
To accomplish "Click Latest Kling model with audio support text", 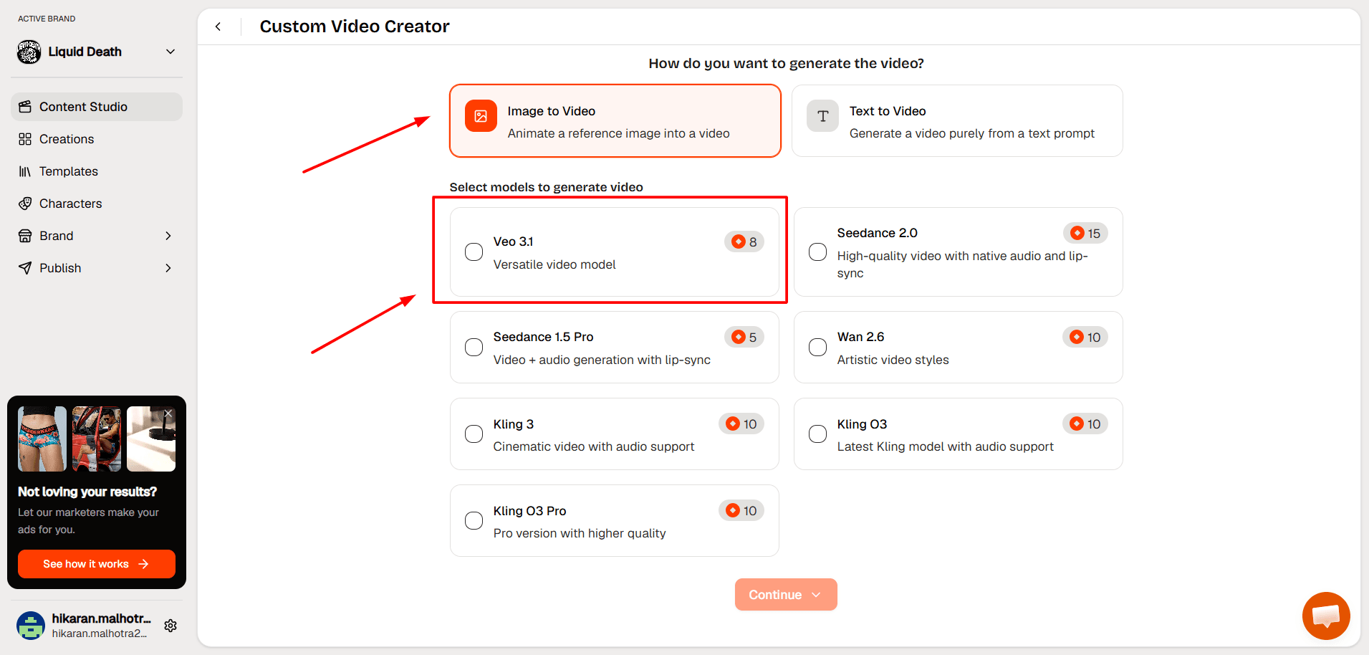I will (945, 446).
